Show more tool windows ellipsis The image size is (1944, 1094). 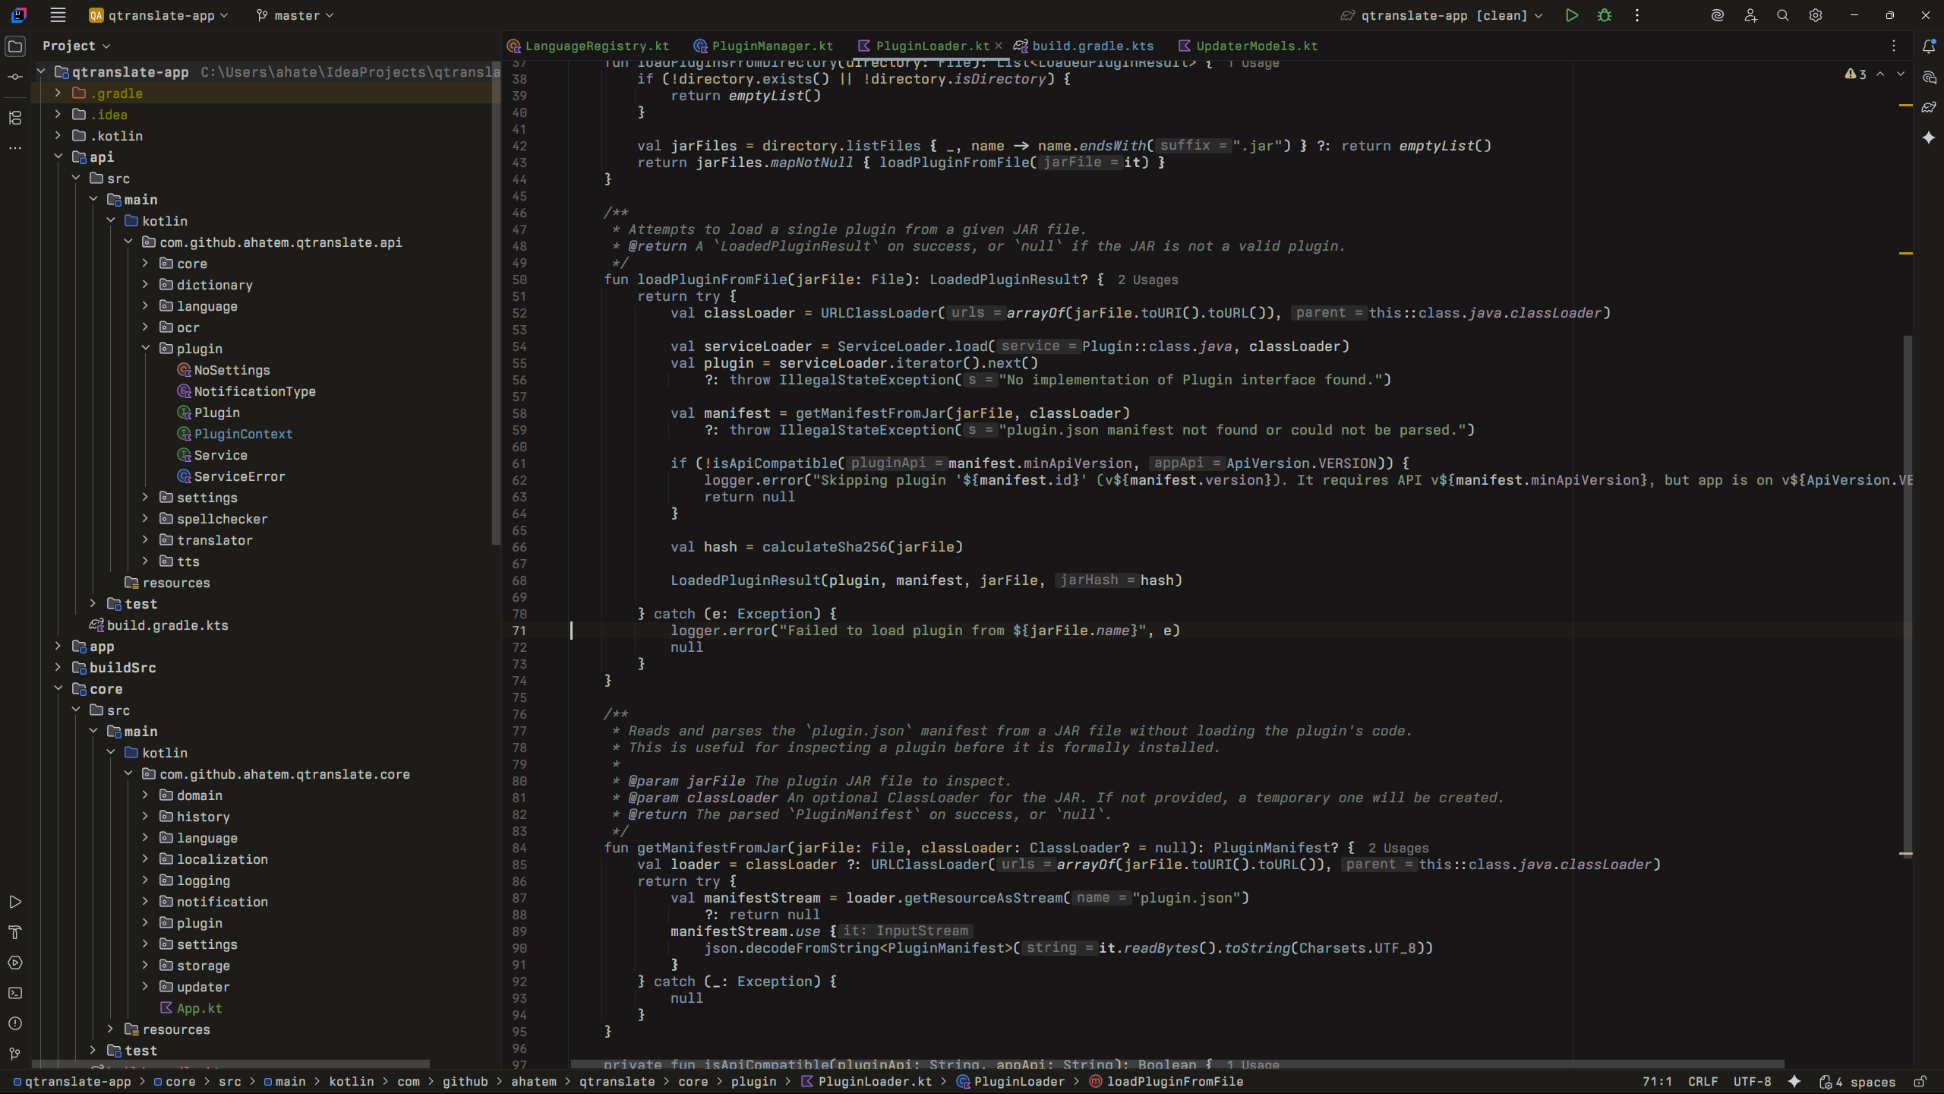click(x=15, y=148)
